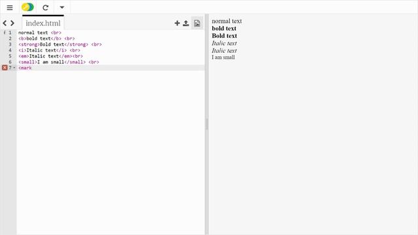Click code line with <i>Italic text</i>
Image resolution: width=418 pixels, height=235 pixels.
[x=49, y=50]
